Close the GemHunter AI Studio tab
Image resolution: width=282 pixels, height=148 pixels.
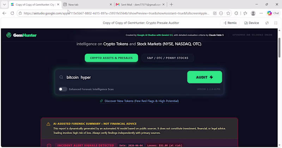coord(58,5)
